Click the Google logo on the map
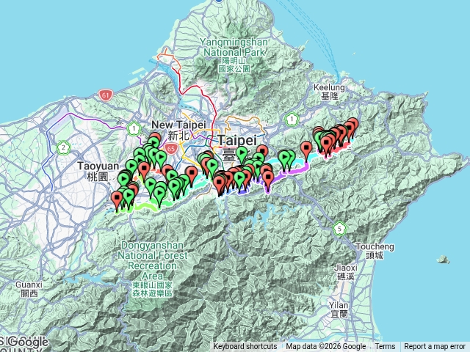 tap(29, 342)
